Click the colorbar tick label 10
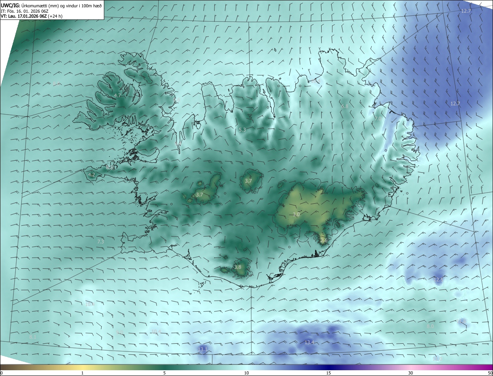This screenshot has width=493, height=376. pos(246,373)
